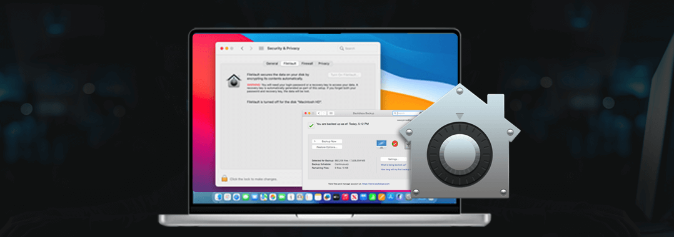Click 'FileVault is turned off' status text

click(284, 102)
